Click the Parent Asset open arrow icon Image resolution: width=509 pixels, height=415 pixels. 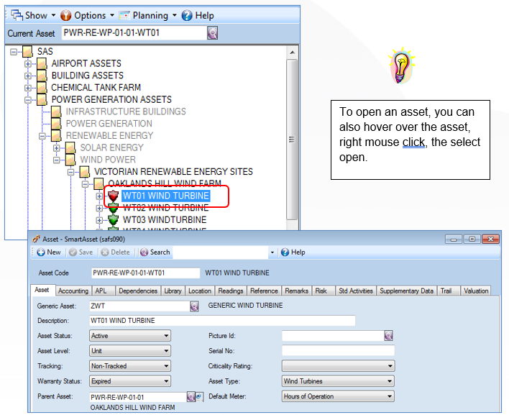(x=199, y=397)
